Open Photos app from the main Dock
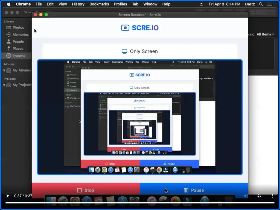The height and width of the screenshot is (210, 280). pyautogui.click(x=176, y=201)
